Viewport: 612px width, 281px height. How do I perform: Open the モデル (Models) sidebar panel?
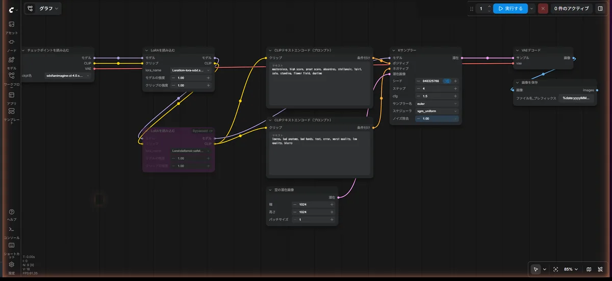point(11,63)
